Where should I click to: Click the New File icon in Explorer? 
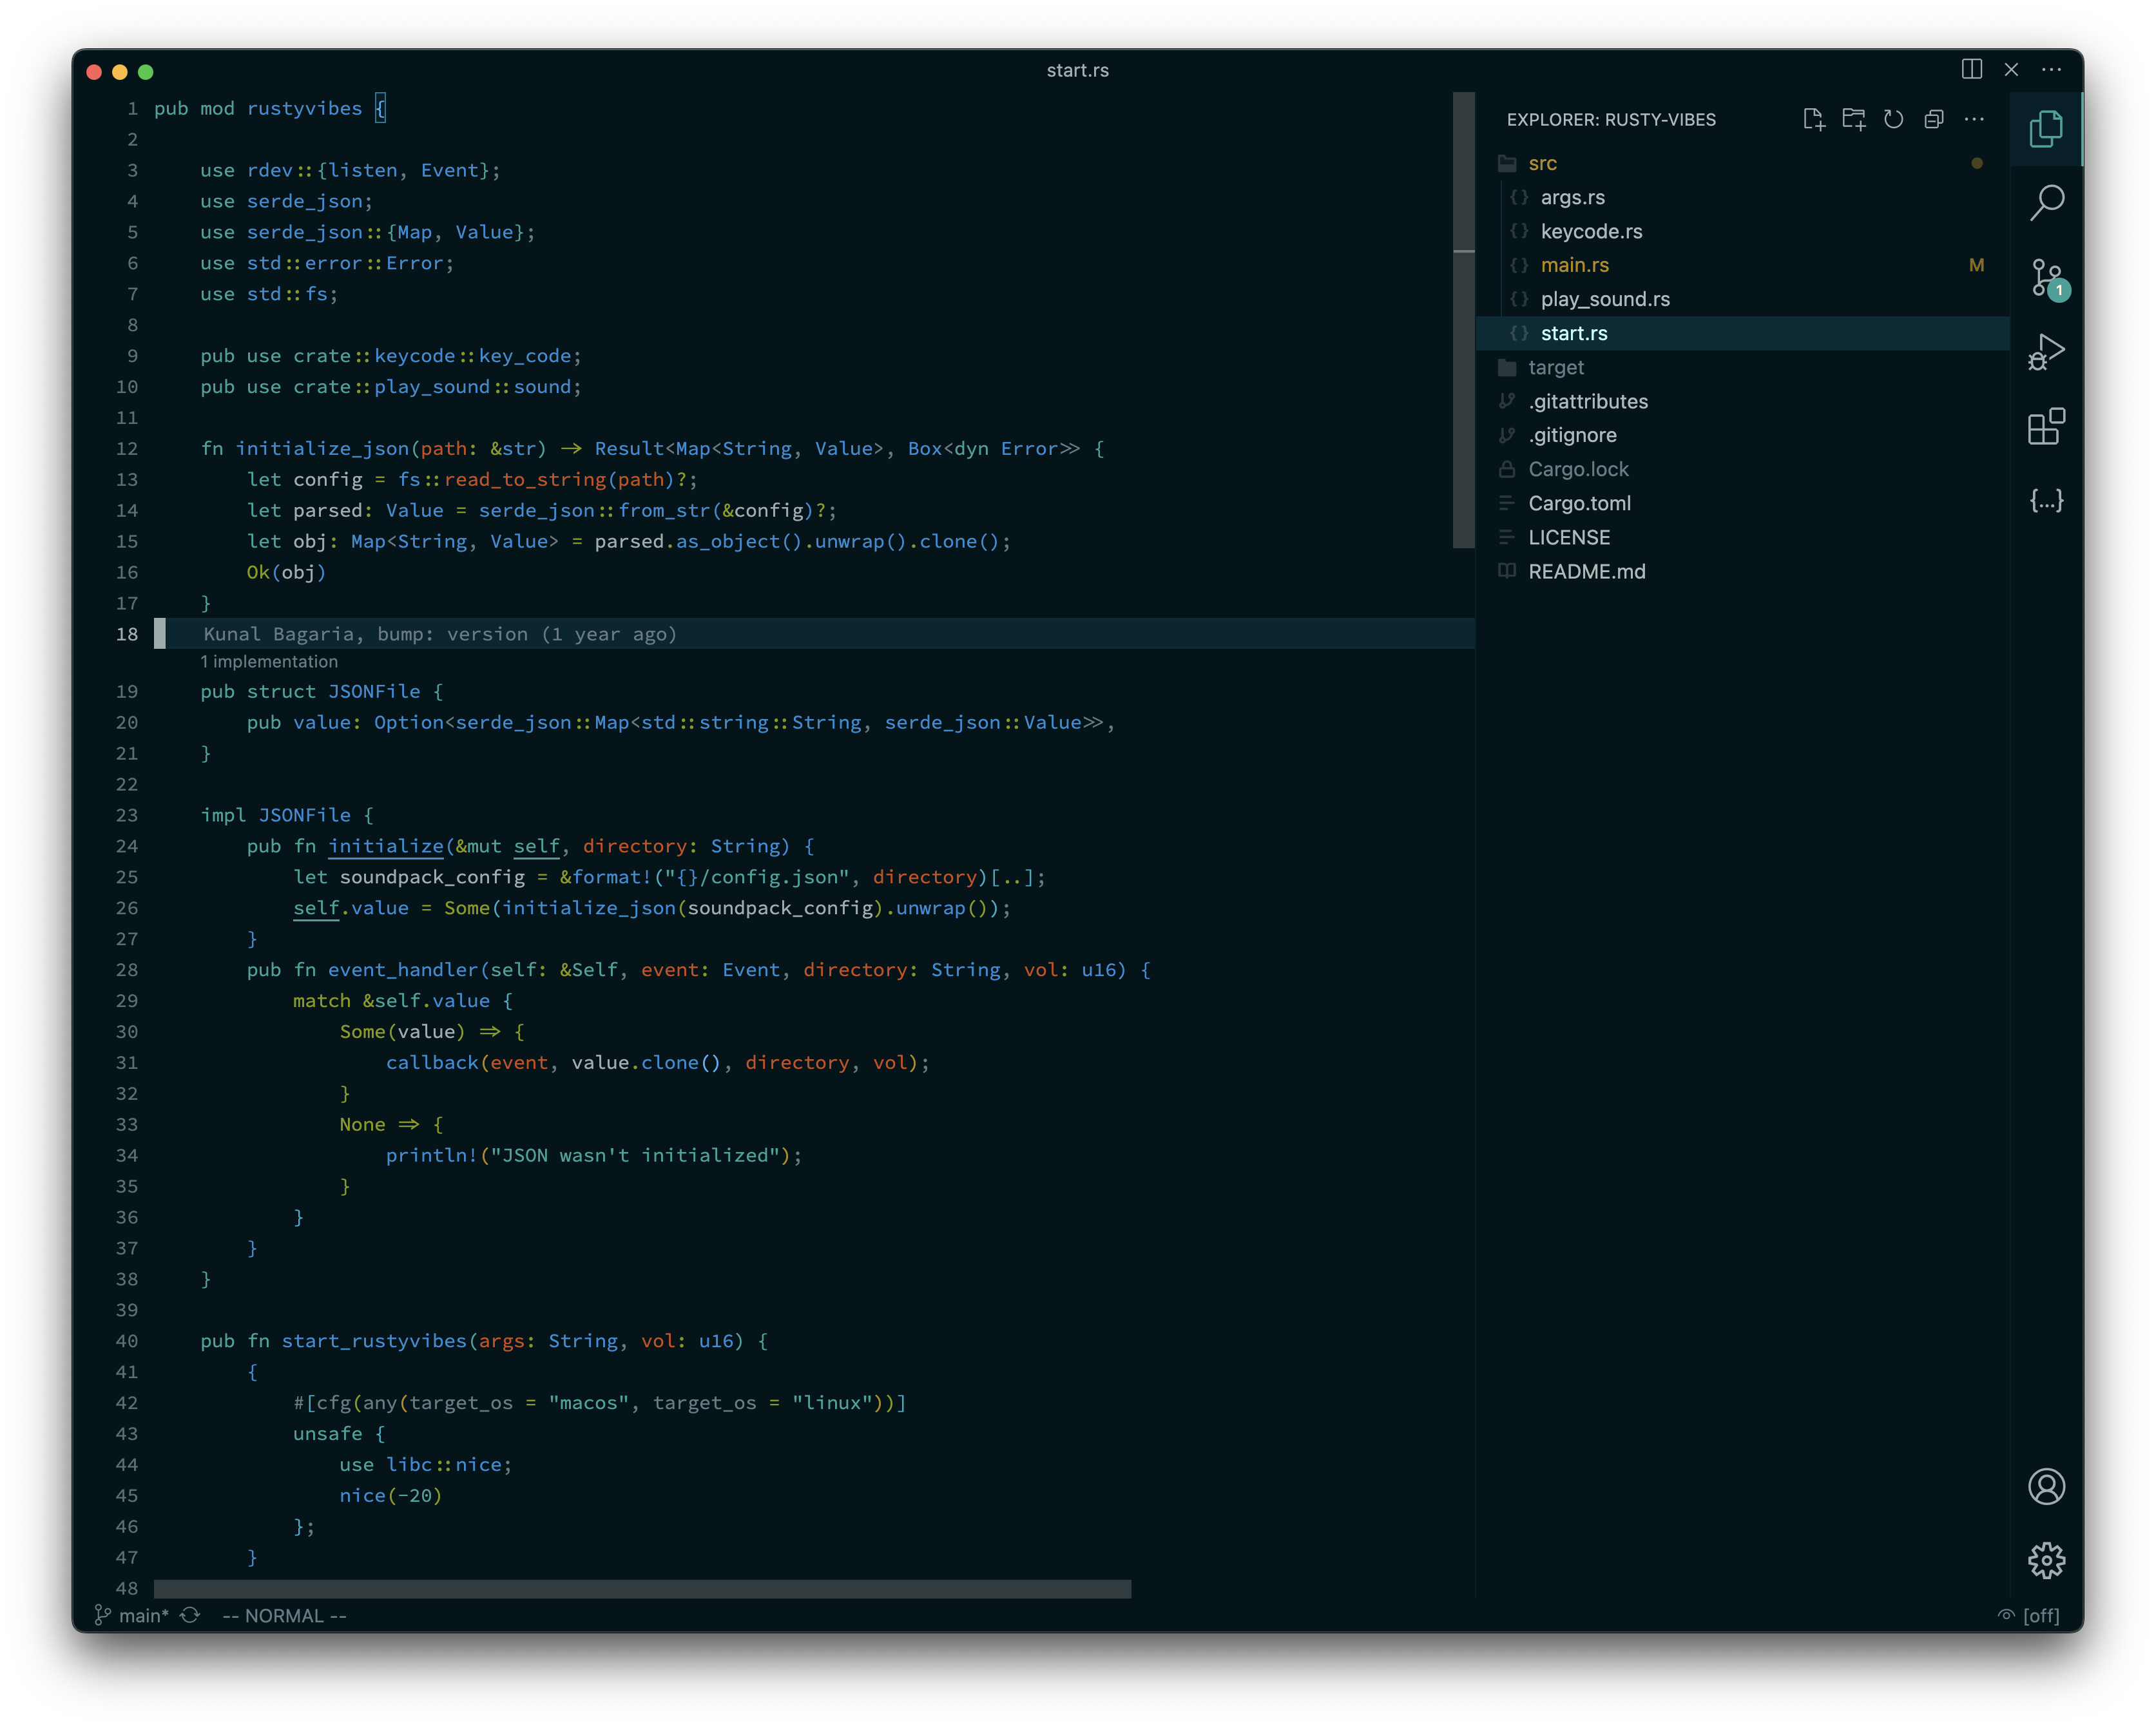click(1813, 119)
